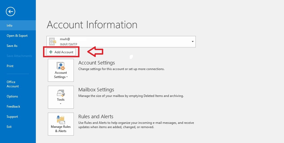Expand the mwh@ account selector dropdown arrow
284x143 pixels.
pos(193,42)
